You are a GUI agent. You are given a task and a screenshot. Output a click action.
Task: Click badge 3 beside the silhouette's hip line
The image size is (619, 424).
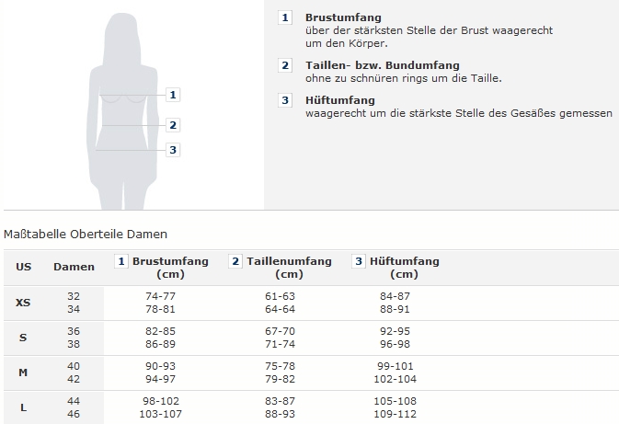click(173, 150)
